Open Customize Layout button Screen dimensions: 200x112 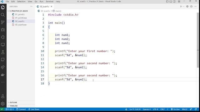[179, 1]
